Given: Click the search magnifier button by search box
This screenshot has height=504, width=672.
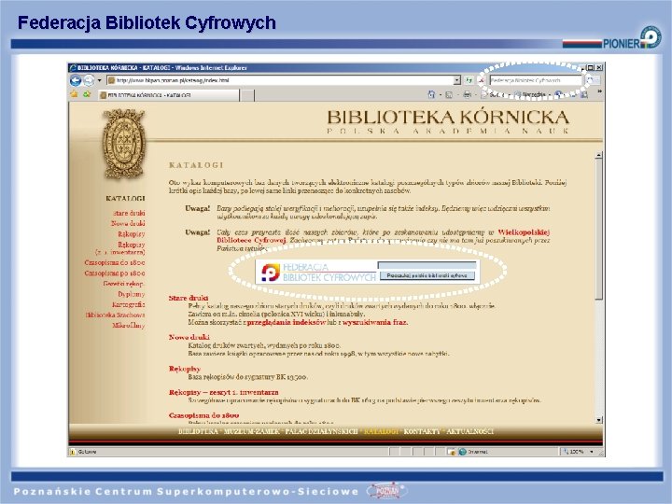Looking at the screenshot, I should coord(590,80).
